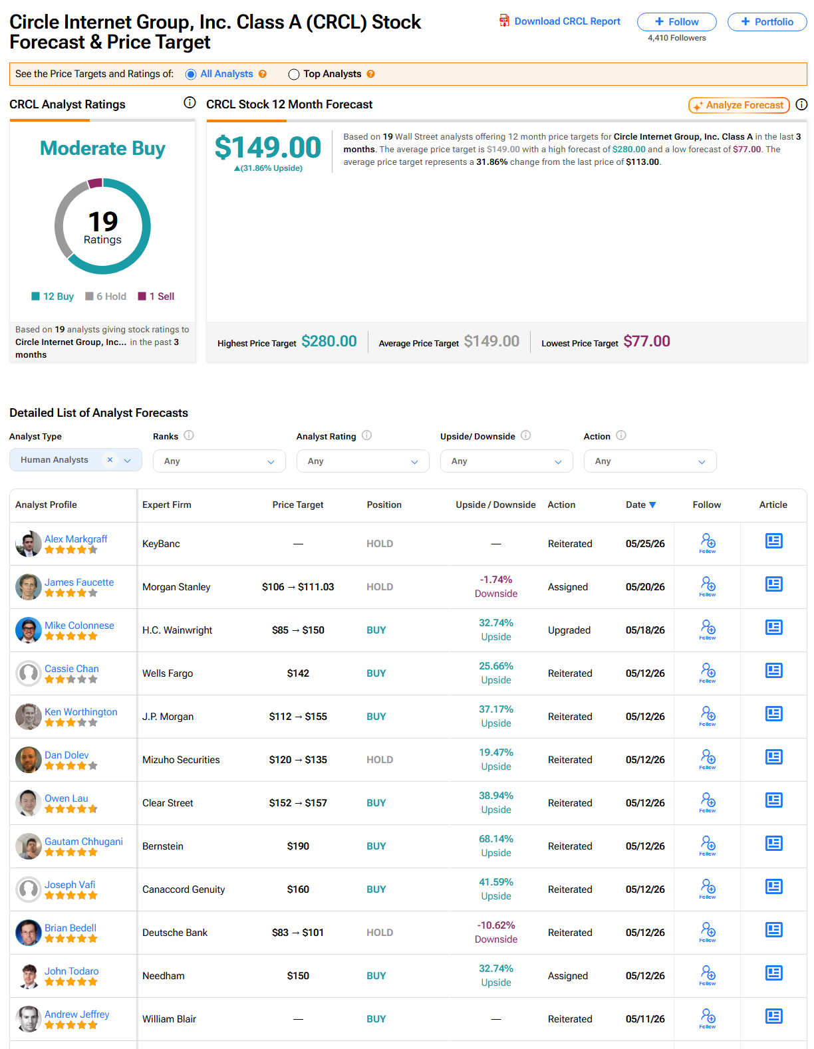Click the 1 Sell legend swatch
Image resolution: width=814 pixels, height=1049 pixels.
tap(142, 296)
